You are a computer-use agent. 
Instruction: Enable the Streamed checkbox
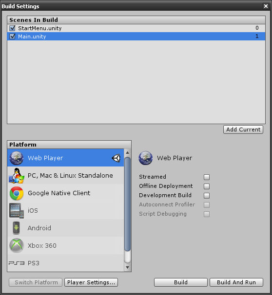click(x=207, y=177)
